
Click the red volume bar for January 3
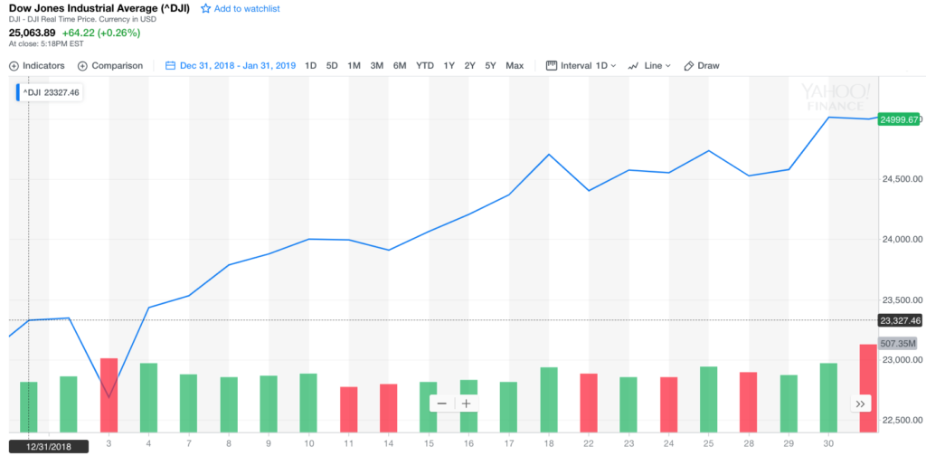coord(109,395)
